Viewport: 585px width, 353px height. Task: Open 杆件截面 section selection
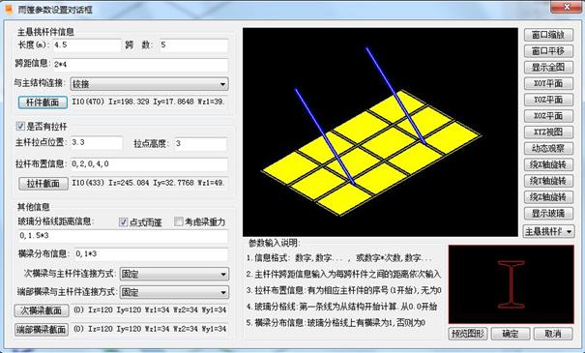43,103
